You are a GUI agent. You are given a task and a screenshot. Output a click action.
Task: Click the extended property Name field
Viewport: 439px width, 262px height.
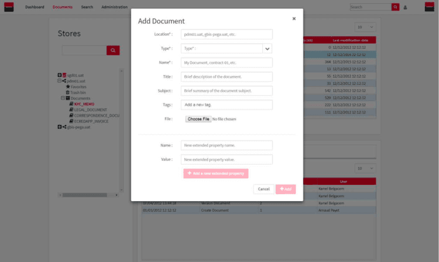[x=227, y=146]
